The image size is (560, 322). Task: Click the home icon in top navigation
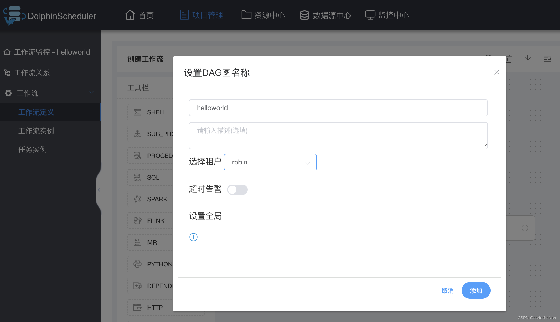click(x=130, y=14)
